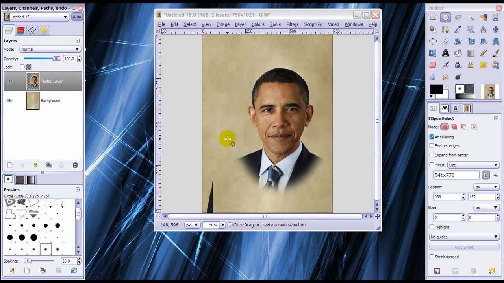Select the Blur/Sharpen droplet tool

click(433, 77)
